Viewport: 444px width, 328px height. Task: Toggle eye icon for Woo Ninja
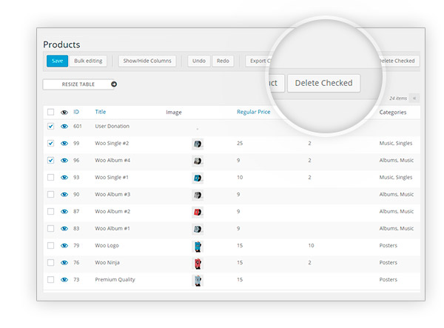pyautogui.click(x=64, y=263)
